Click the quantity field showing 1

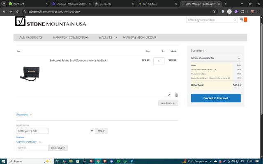[159, 61]
